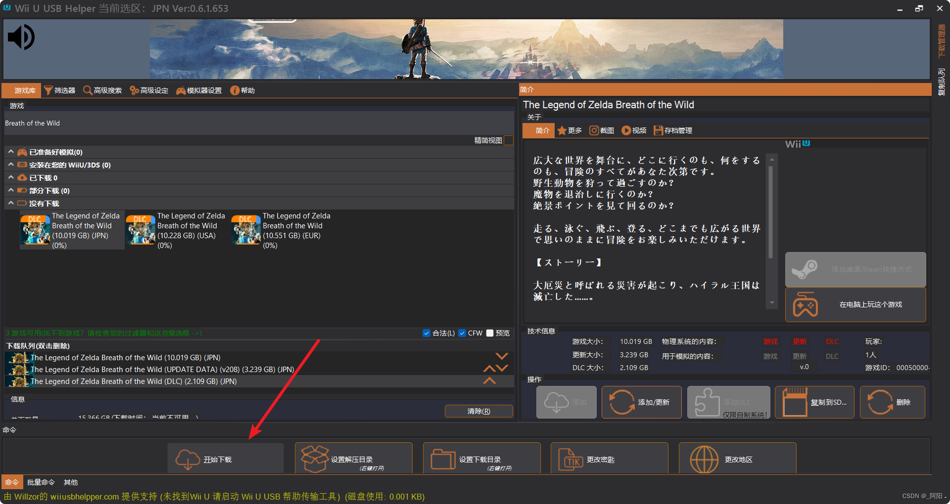This screenshot has height=504, width=950.
Task: Collapse the 部分下载 (0) group
Action: (11, 191)
